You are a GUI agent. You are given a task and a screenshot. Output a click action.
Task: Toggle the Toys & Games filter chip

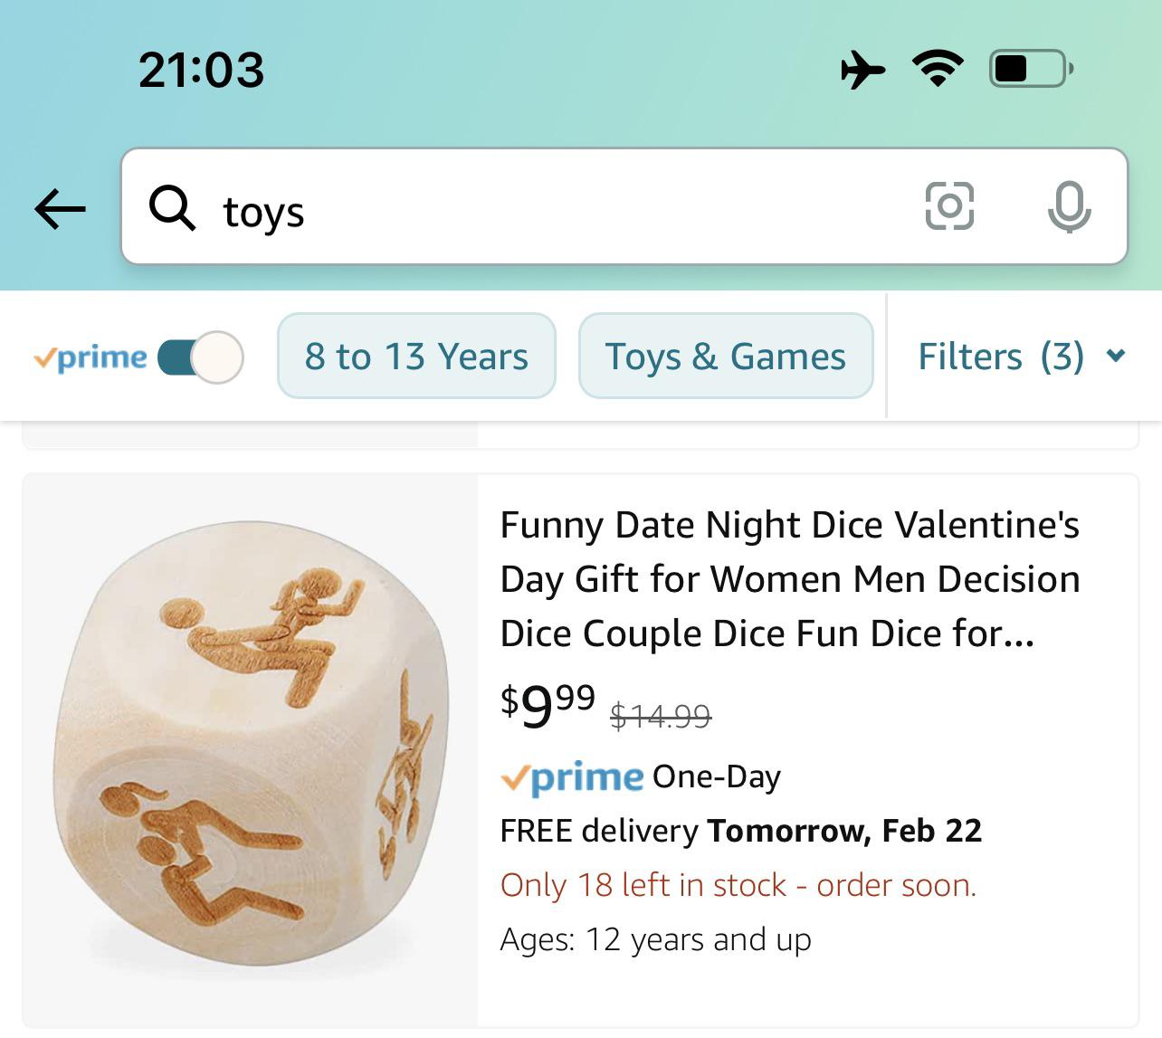[x=725, y=357]
